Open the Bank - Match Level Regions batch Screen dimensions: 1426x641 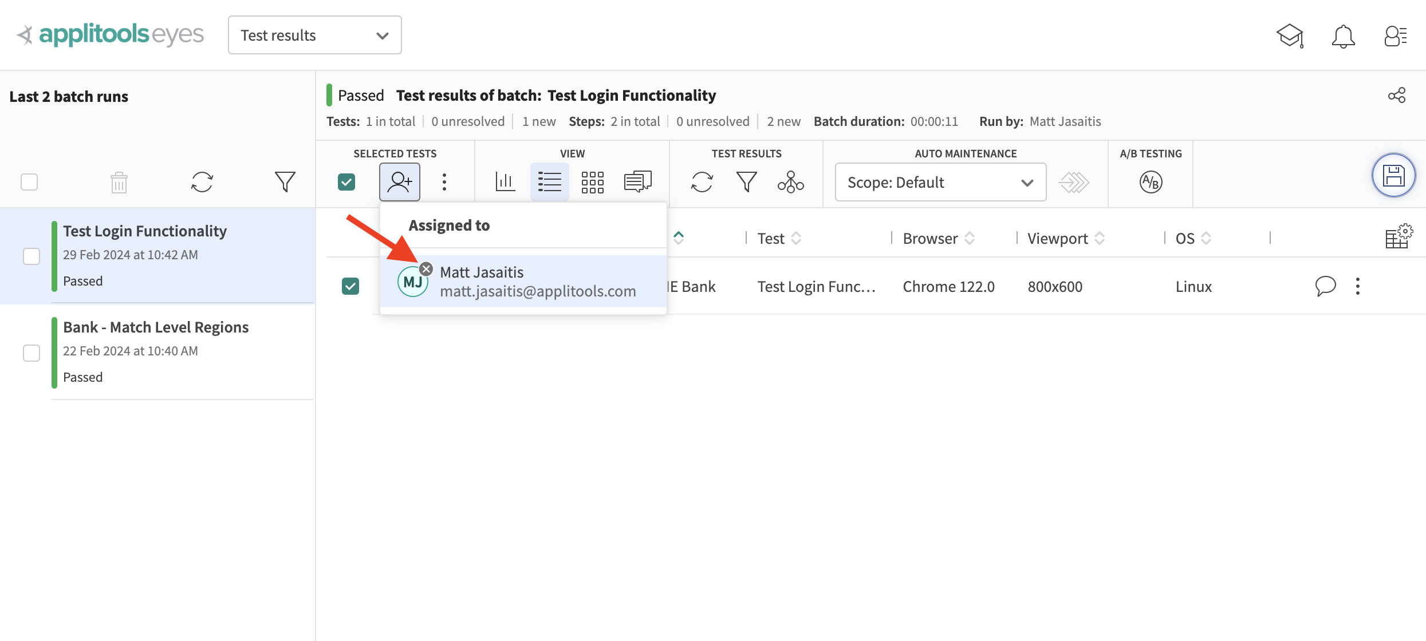point(156,327)
